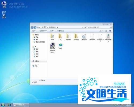Open the support folder
Screen dimensions: 134x107
point(76,37)
